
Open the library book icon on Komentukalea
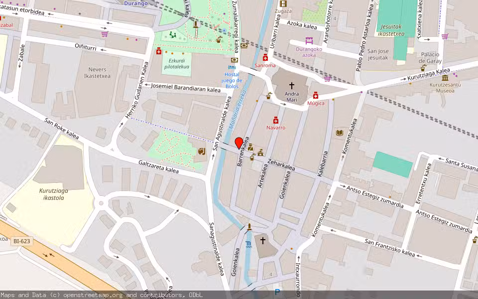(340, 133)
